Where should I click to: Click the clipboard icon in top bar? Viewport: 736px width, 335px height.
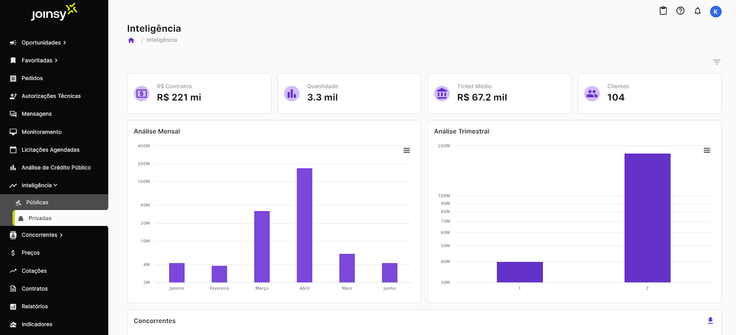pos(663,11)
